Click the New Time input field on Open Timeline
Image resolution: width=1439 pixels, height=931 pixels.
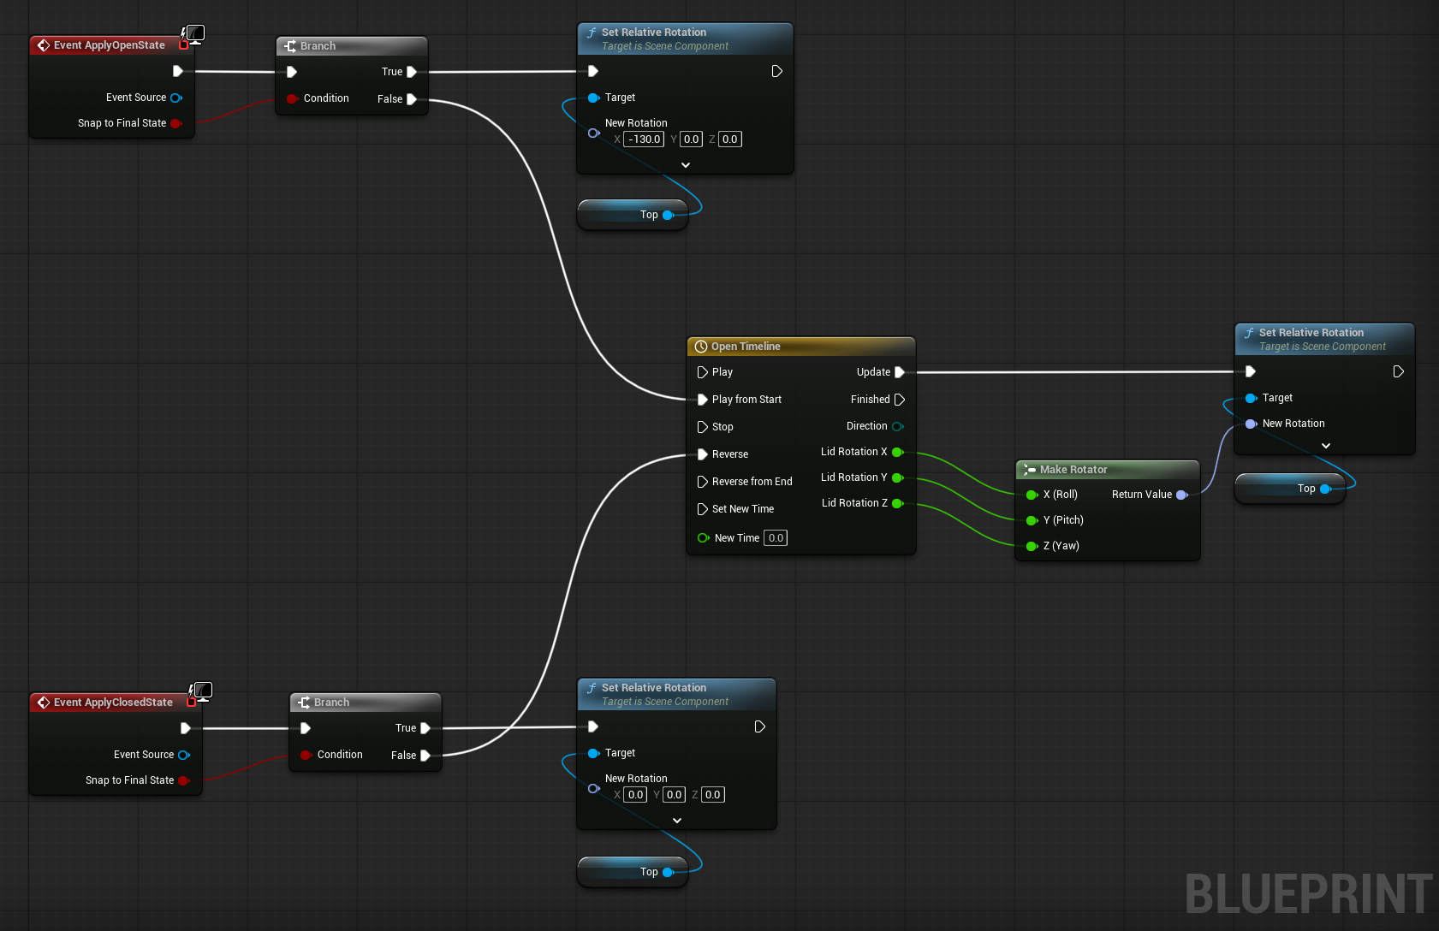pos(775,537)
